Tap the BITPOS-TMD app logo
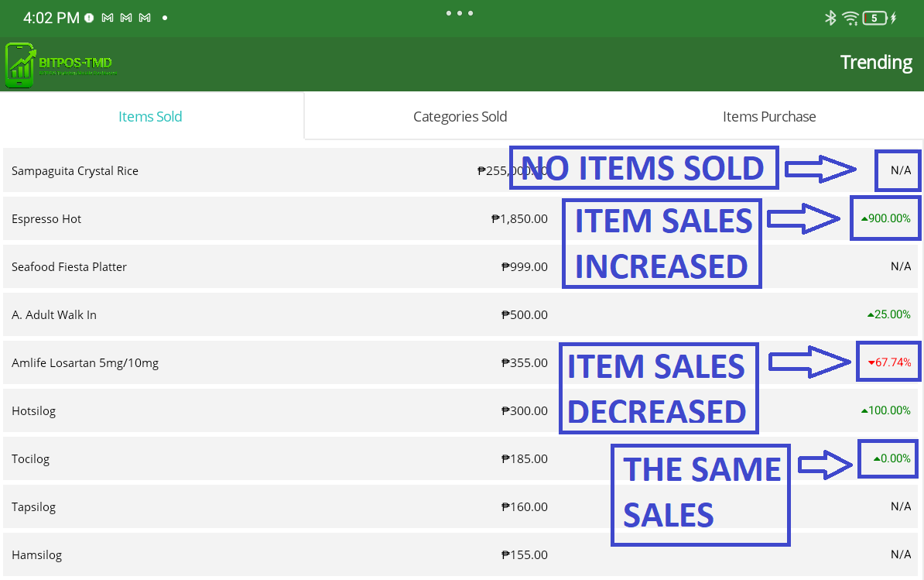 coord(62,64)
